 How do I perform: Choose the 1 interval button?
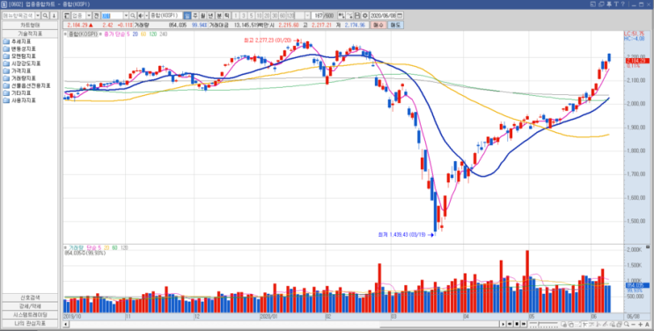(236, 16)
